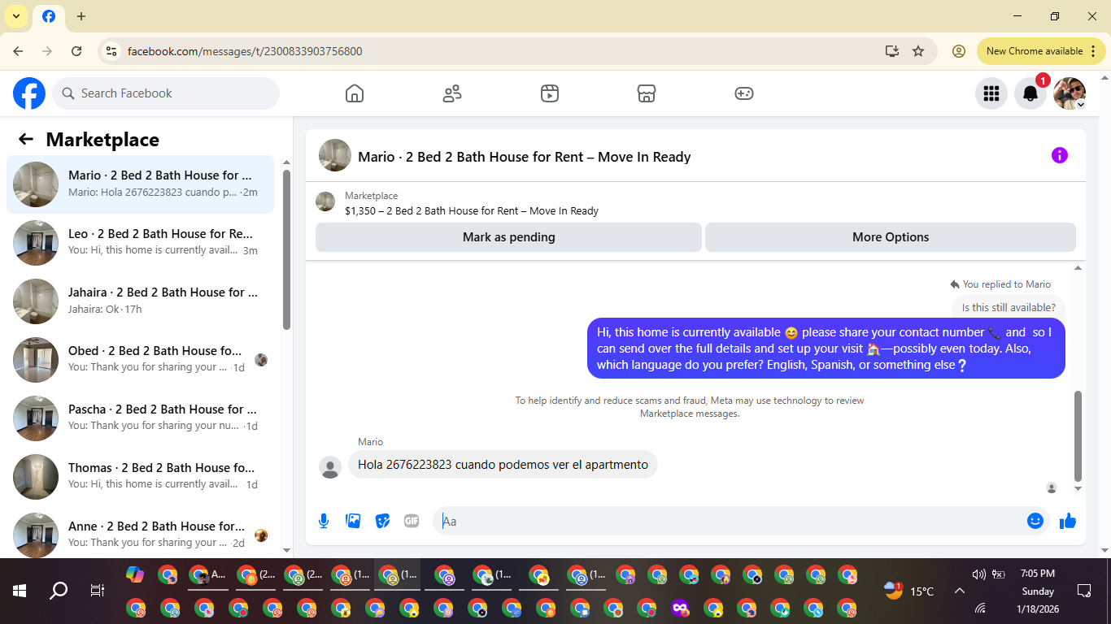Screen dimensions: 1111x624
Task: Open Mario conversation header title
Action: click(x=525, y=157)
